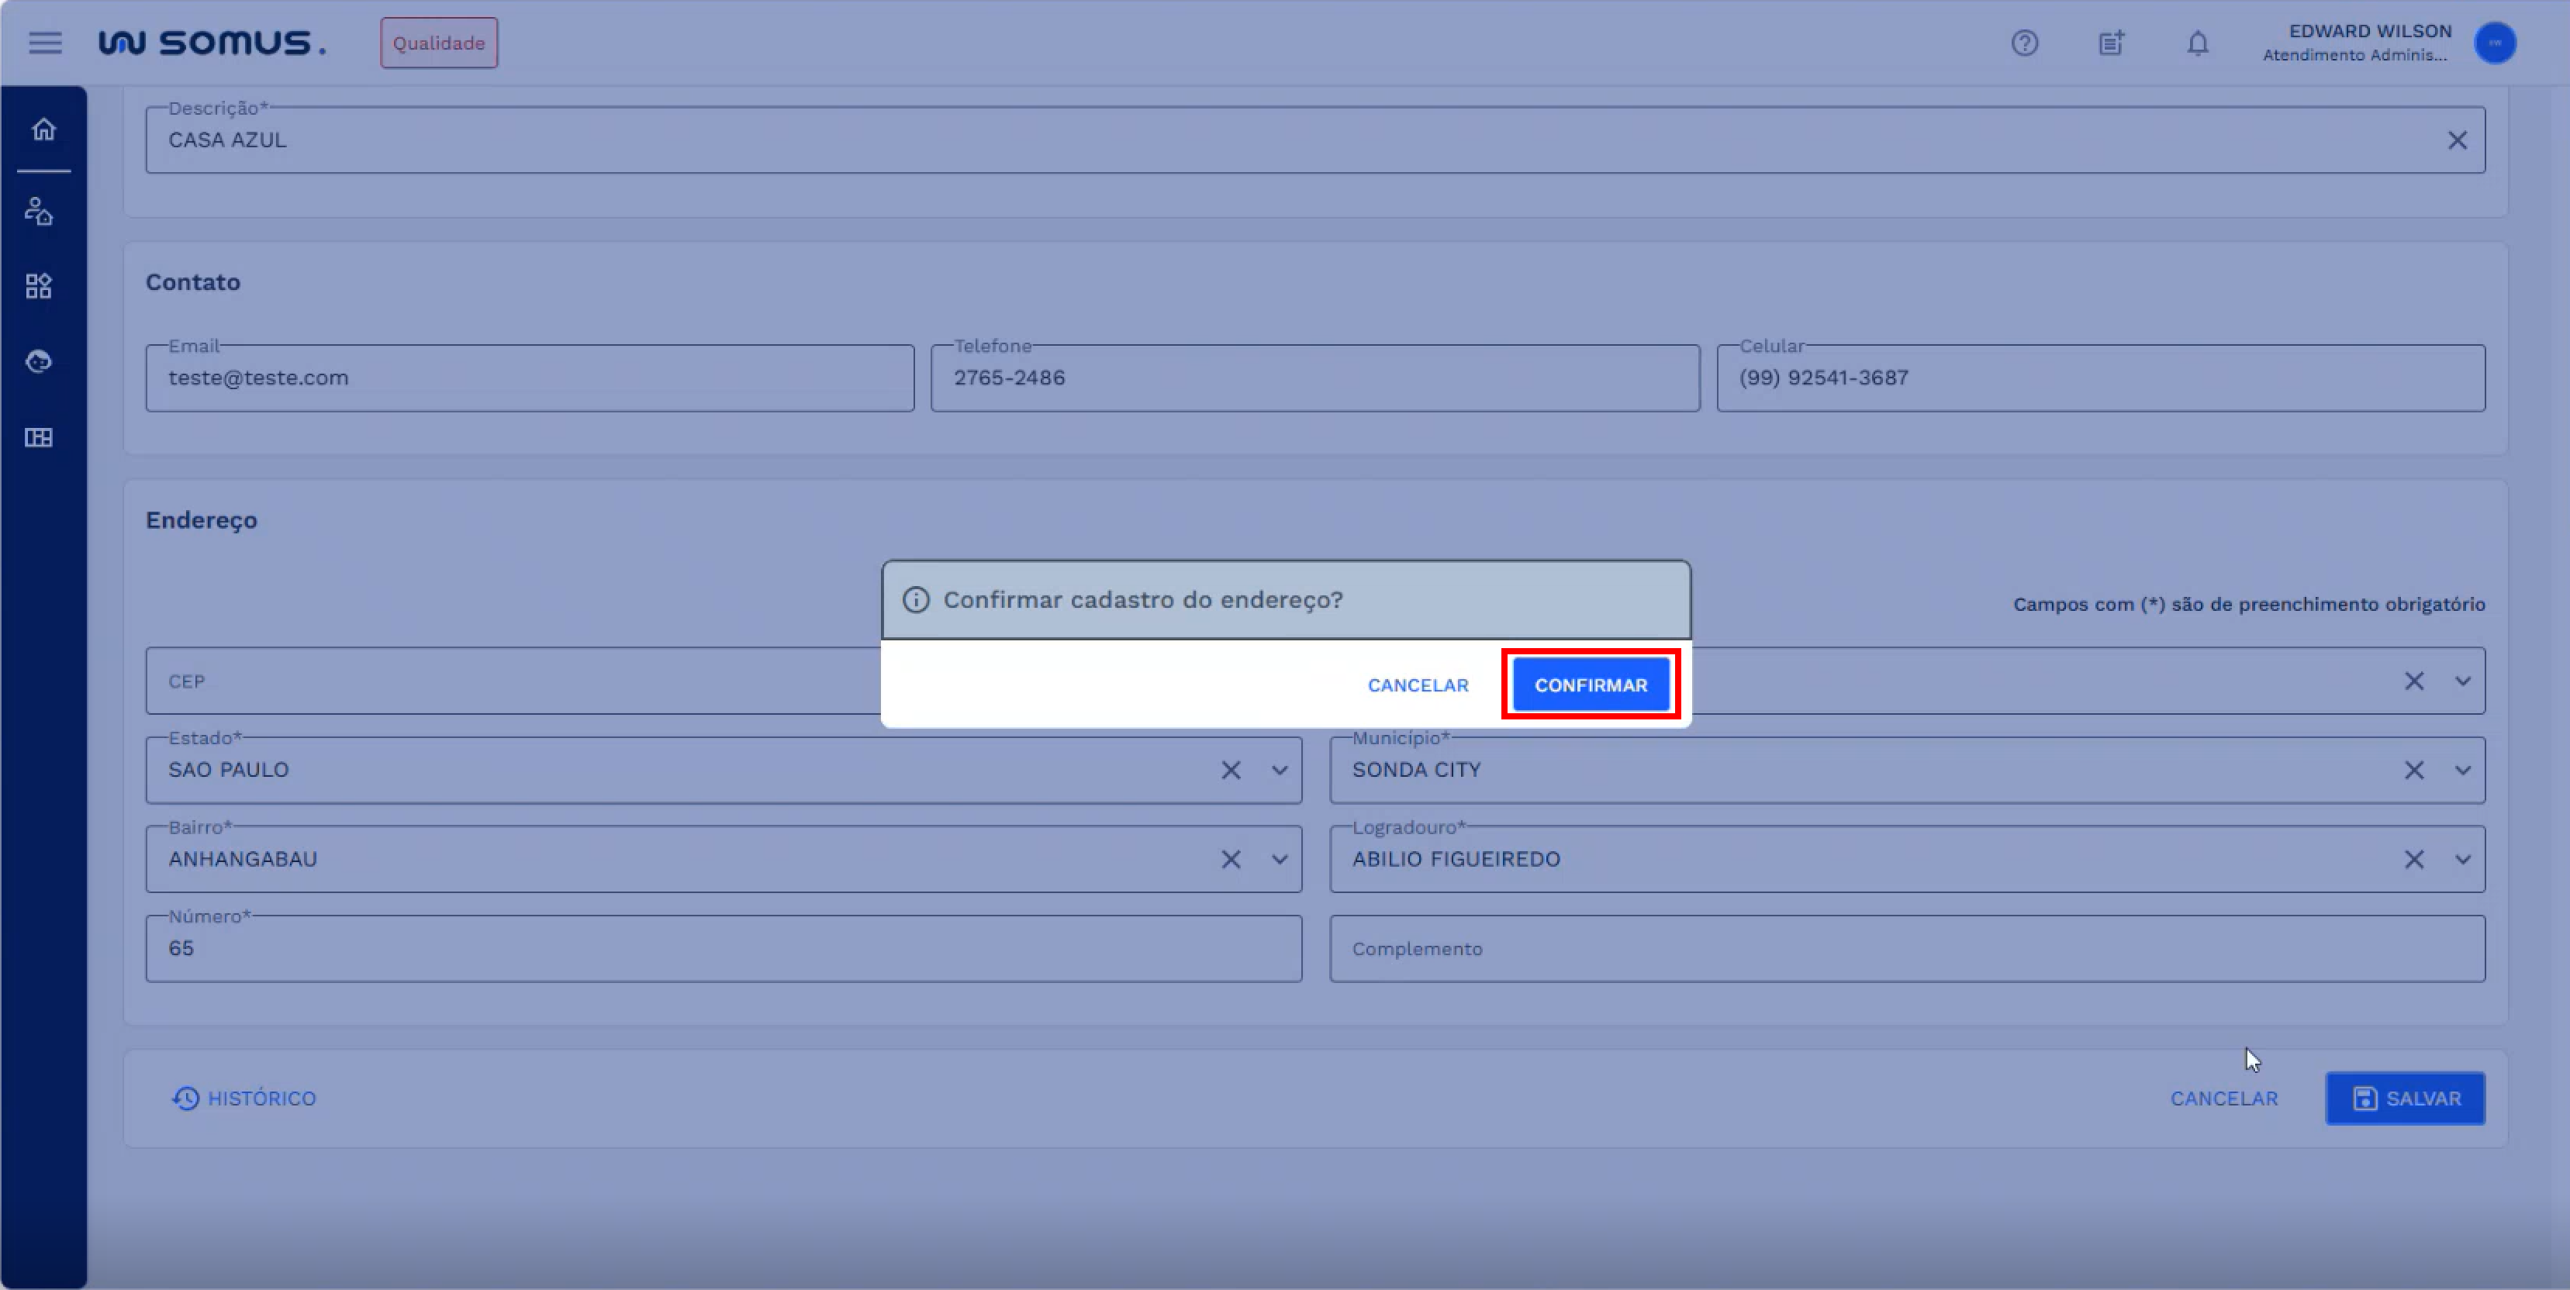Open the widgets grid sidebar icon
The width and height of the screenshot is (2570, 1290).
[39, 288]
